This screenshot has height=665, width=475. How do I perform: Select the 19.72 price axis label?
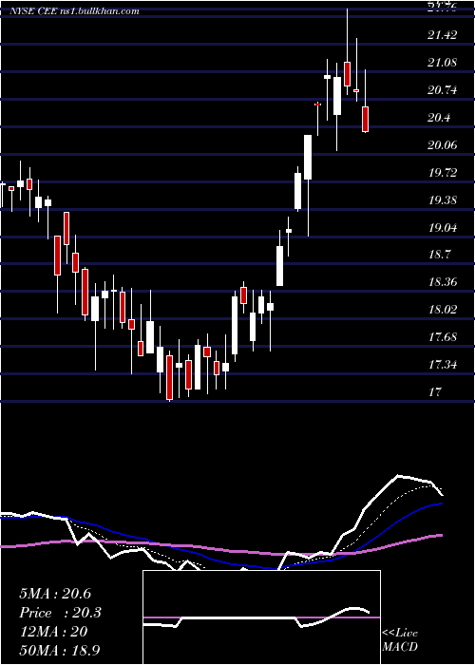[443, 173]
